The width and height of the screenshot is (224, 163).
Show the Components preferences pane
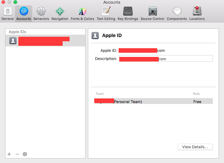(177, 14)
